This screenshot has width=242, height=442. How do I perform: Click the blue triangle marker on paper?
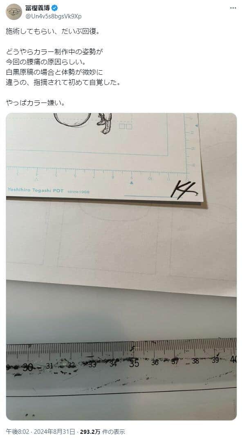click(x=132, y=183)
